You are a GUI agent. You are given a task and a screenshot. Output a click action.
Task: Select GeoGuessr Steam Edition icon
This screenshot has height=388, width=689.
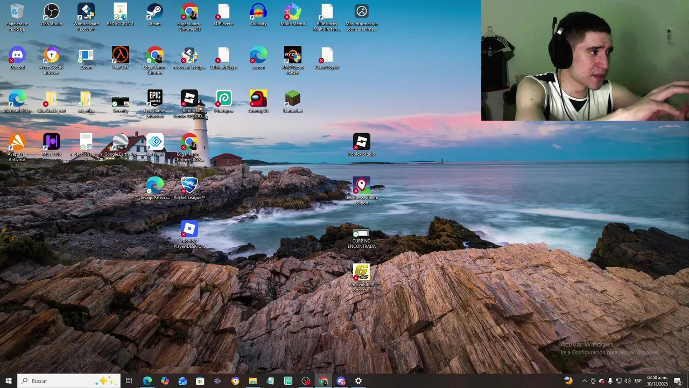coord(362,191)
